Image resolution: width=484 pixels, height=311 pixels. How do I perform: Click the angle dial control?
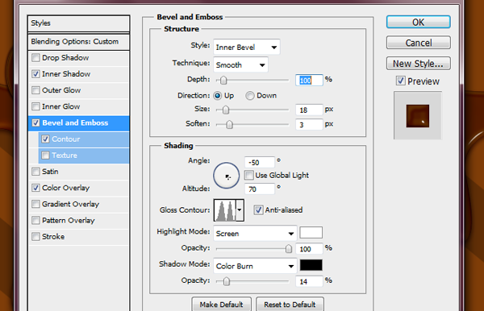point(226,176)
